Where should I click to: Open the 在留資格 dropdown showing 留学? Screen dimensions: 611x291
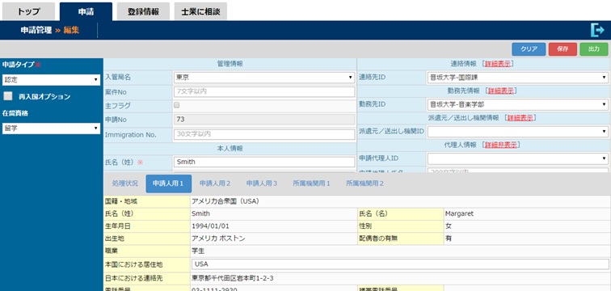point(51,129)
